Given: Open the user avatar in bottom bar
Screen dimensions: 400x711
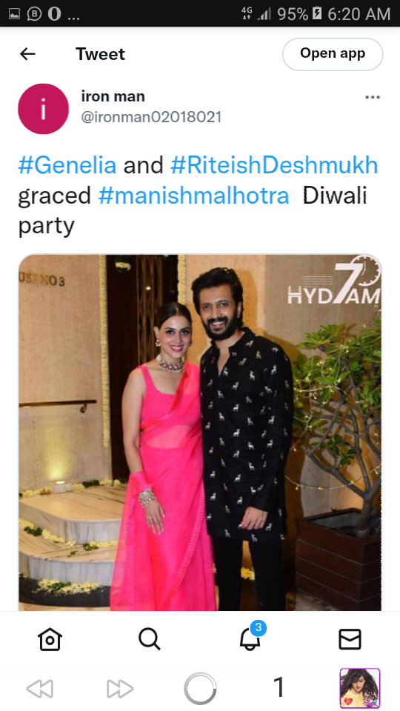Looking at the screenshot, I should pos(360,688).
